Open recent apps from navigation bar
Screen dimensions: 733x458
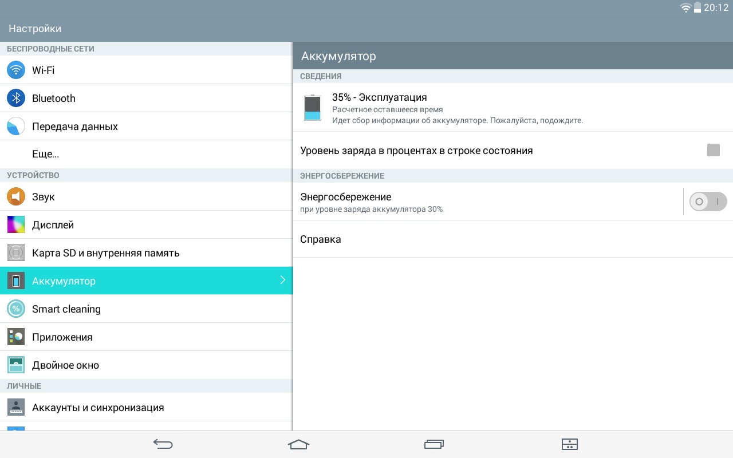(x=434, y=444)
